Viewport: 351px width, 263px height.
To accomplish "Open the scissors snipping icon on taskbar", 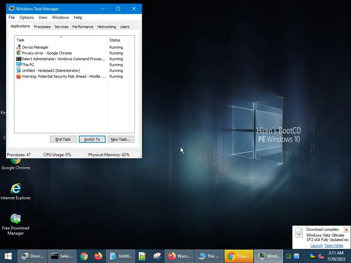I will (x=157, y=256).
